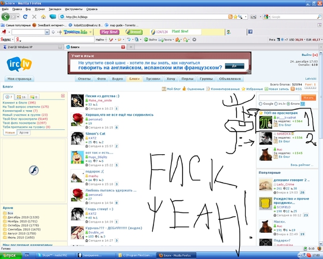Switch to the Объявления site tab

tap(230, 79)
